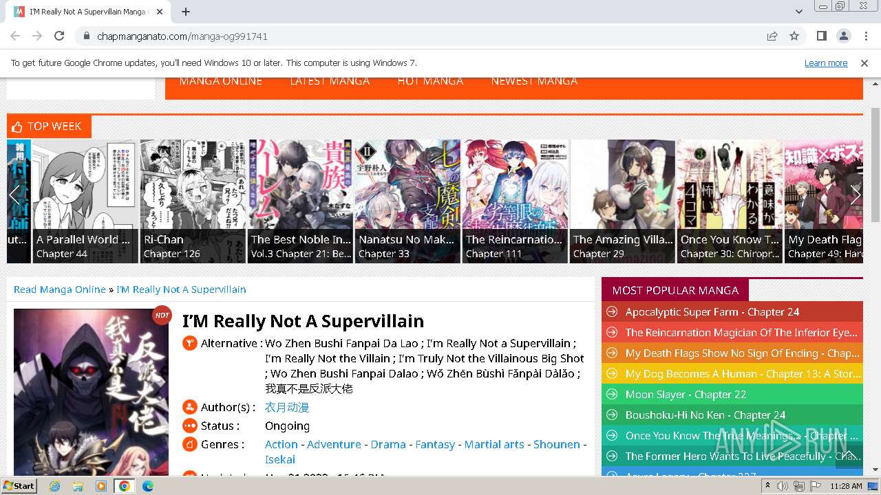Open the MANGA ONLINE menu item
The width and height of the screenshot is (881, 495).
click(x=220, y=81)
